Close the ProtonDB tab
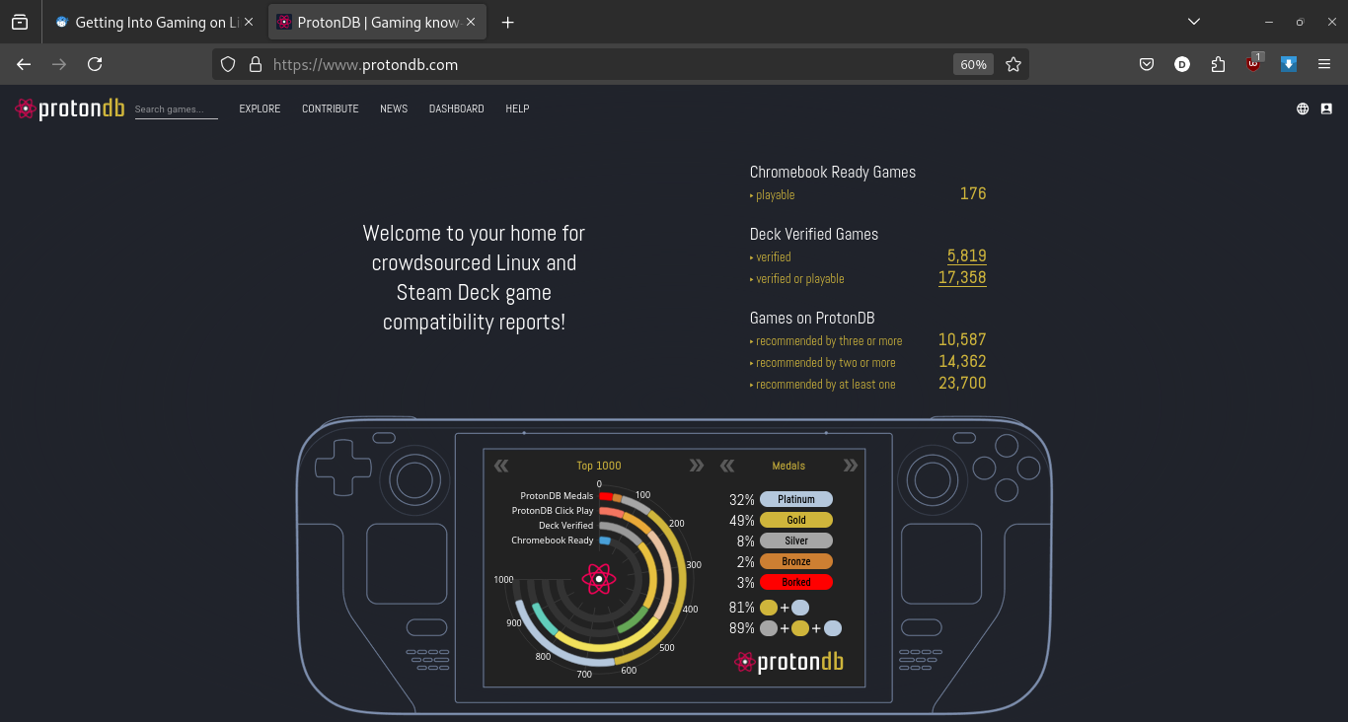Screen dimensions: 1348x722 click(x=471, y=22)
